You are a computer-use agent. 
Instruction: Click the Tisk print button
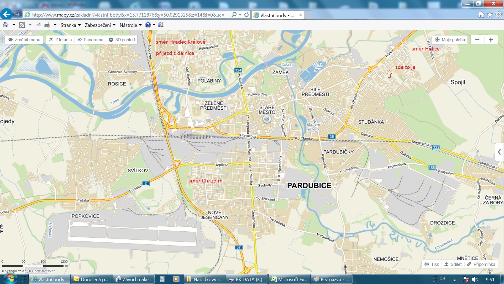(432, 264)
